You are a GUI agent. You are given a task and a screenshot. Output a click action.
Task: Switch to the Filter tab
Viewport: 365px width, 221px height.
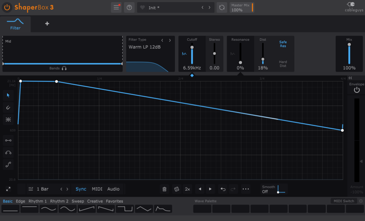(15, 24)
